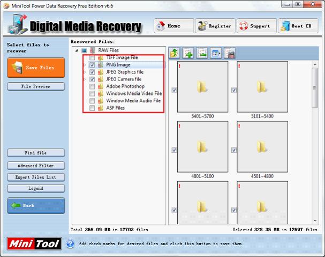Check the Windows Media Video File checkbox
The height and width of the screenshot is (257, 325).
[x=92, y=93]
